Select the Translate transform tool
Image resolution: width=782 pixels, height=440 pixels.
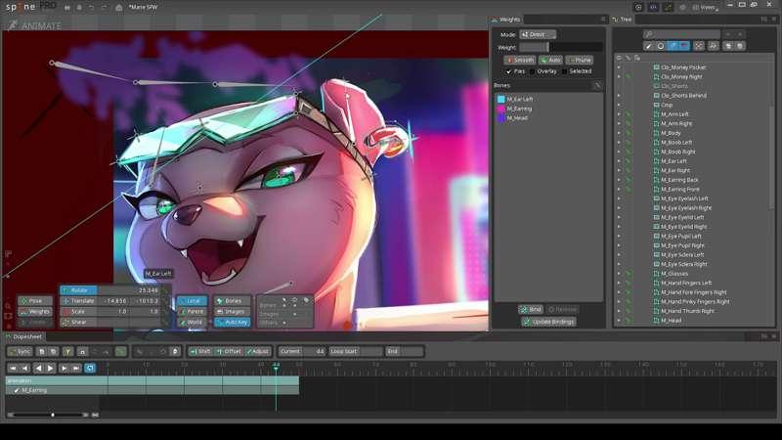(x=78, y=301)
